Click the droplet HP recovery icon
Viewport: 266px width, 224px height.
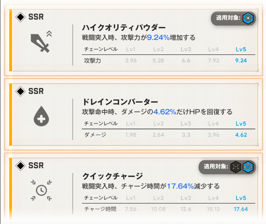tap(41, 117)
